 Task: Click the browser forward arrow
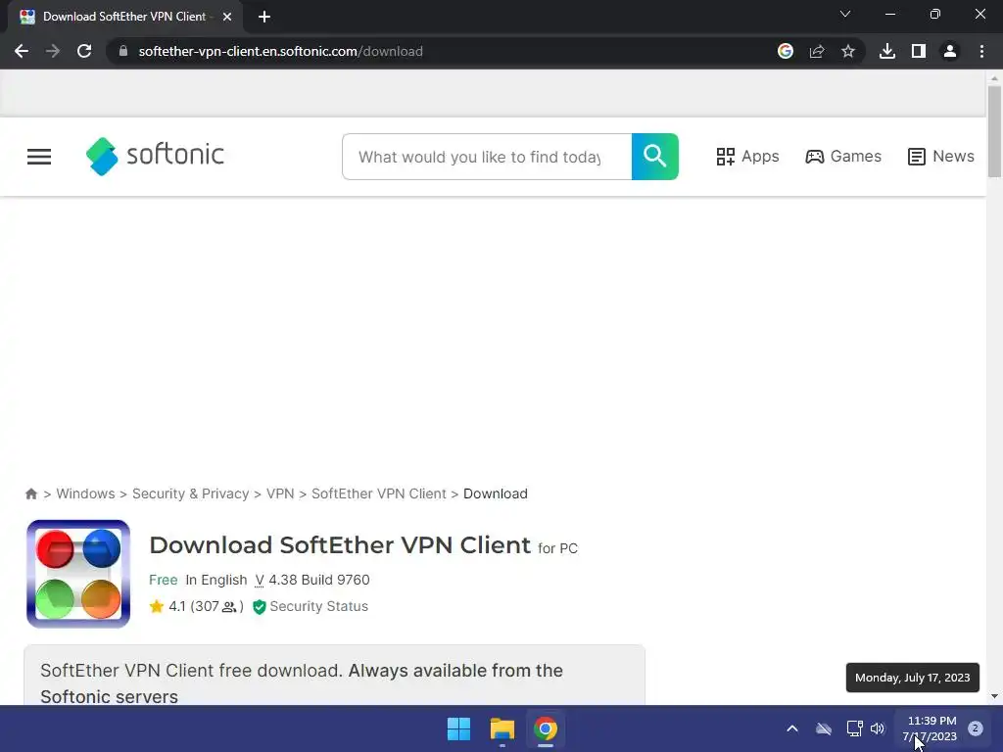coord(53,51)
